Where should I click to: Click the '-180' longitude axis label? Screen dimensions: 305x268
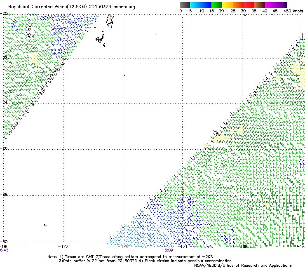tap(4, 247)
